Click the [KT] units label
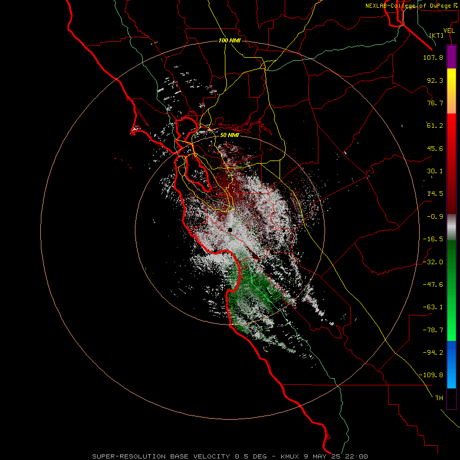This screenshot has width=460, height=460. click(436, 35)
